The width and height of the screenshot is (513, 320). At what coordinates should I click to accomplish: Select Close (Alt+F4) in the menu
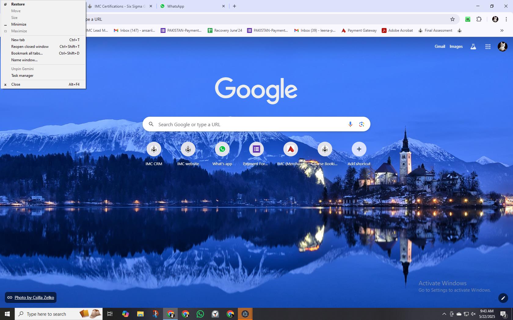coord(43,84)
